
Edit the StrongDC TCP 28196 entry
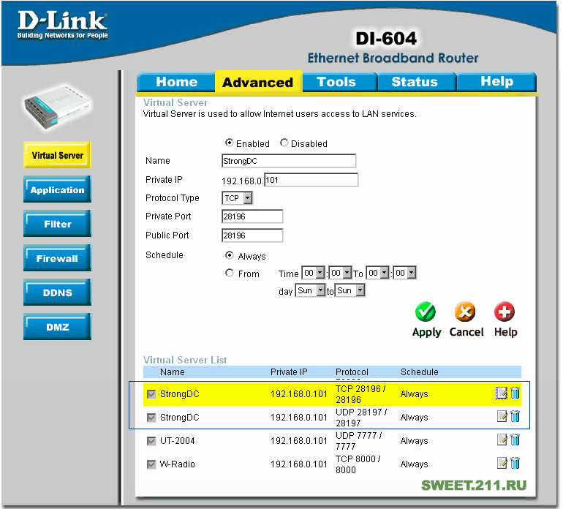tap(502, 393)
